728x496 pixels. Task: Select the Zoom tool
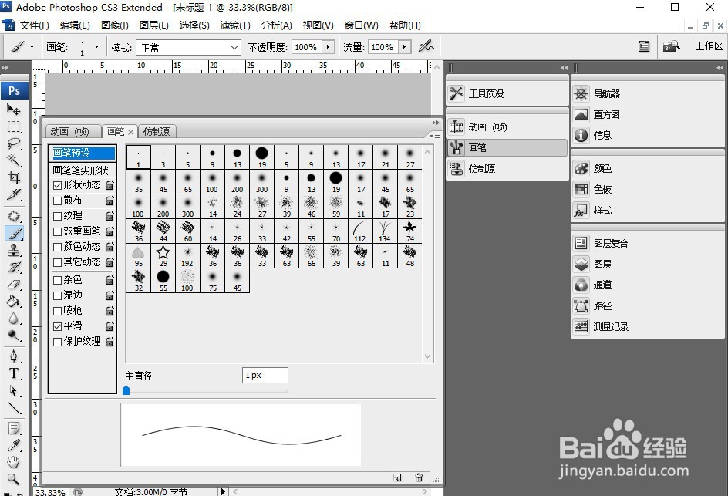pos(13,479)
